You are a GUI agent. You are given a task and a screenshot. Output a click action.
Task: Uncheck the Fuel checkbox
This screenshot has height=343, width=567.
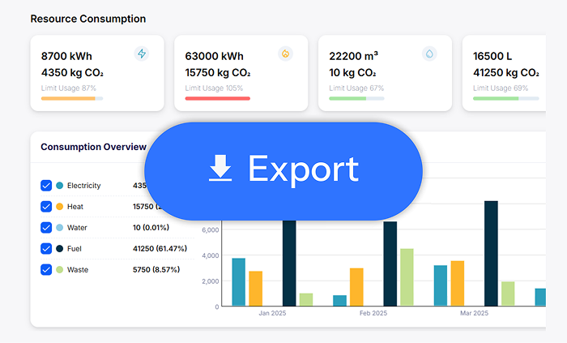(x=46, y=249)
